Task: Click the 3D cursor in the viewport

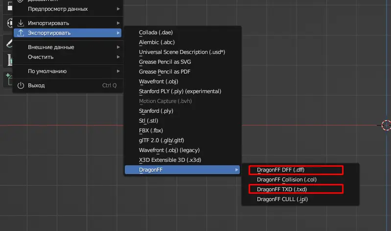Action: (386, 125)
